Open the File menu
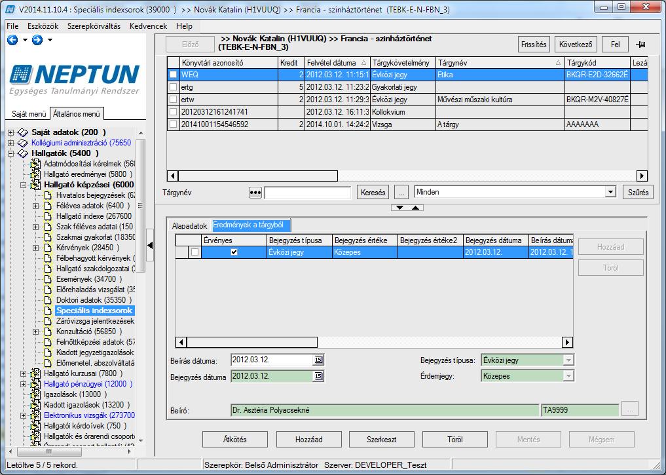 click(x=12, y=26)
